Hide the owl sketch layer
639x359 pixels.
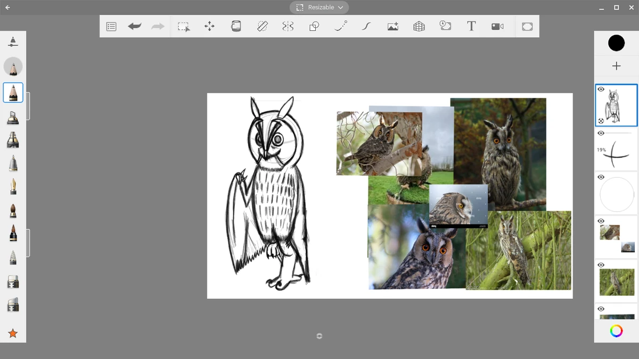point(601,89)
